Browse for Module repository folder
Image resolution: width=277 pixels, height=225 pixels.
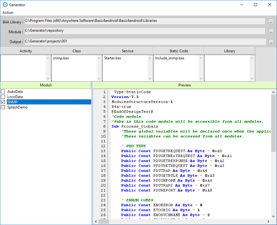[x=271, y=31]
